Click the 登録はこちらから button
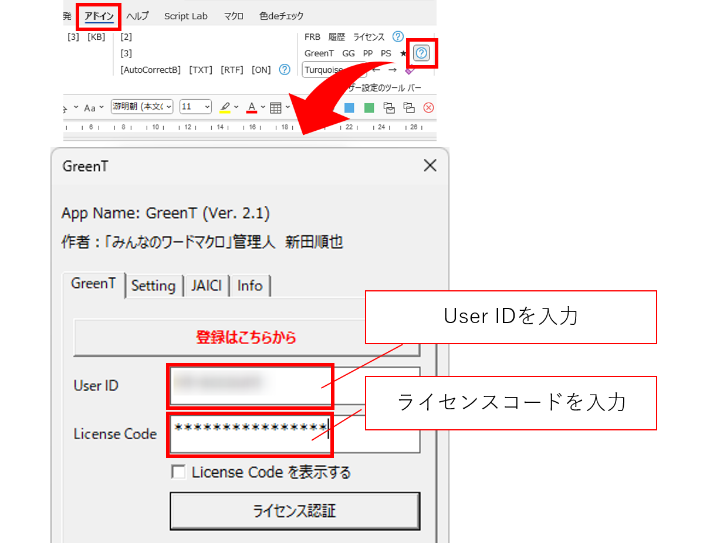Image resolution: width=720 pixels, height=543 pixels. [246, 338]
